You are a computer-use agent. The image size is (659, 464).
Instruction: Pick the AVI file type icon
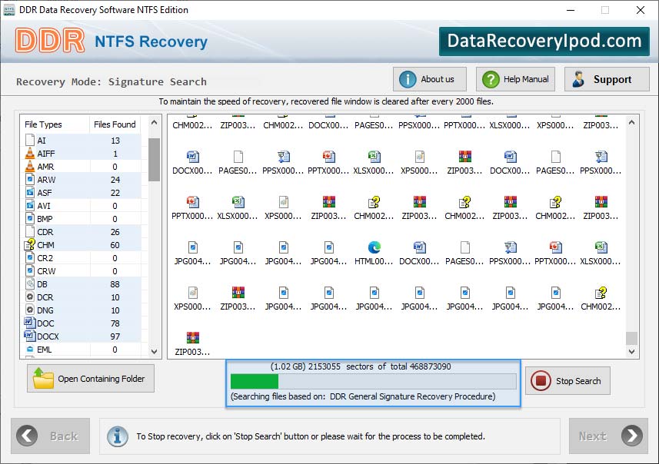30,205
